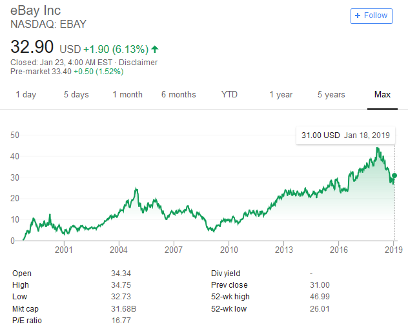Click the 2010 x-axis label
Image resolution: width=408 pixels, height=329 pixels.
click(229, 250)
